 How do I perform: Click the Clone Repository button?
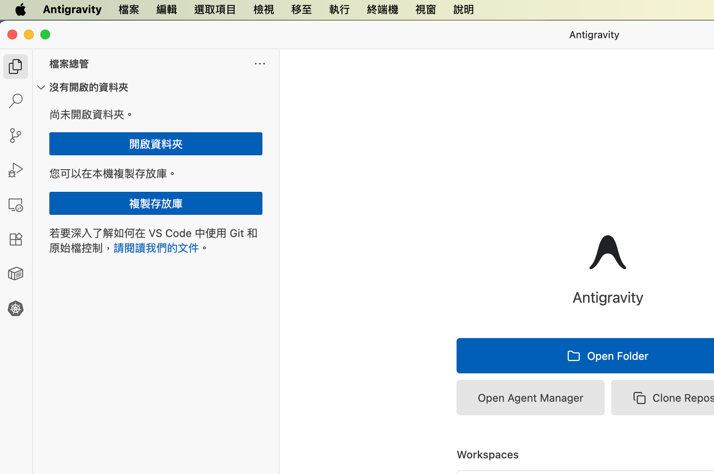[663, 398]
